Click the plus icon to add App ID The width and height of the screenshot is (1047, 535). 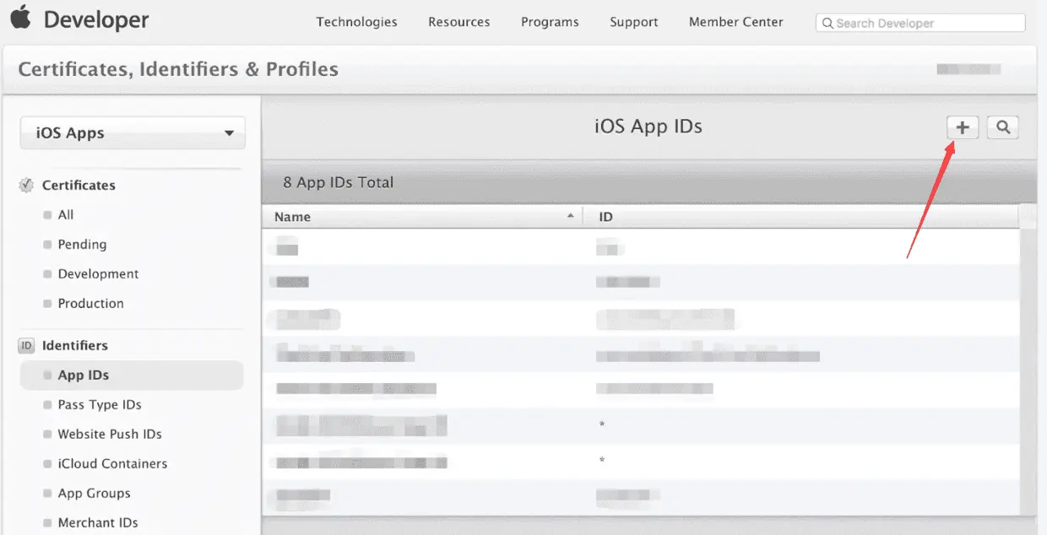[x=962, y=127]
